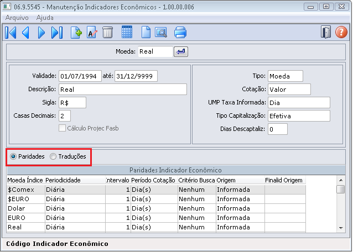Image resolution: width=353 pixels, height=252 pixels.
Task: Click the Finalid Origem column header
Action: 285,180
